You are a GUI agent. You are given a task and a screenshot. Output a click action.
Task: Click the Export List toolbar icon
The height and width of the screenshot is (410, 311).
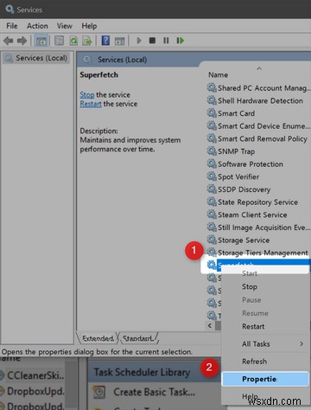pos(87,41)
